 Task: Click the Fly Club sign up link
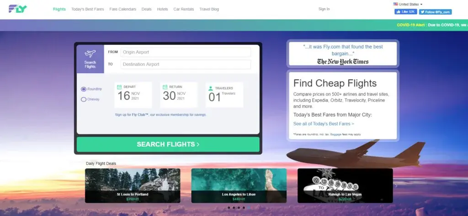160,115
